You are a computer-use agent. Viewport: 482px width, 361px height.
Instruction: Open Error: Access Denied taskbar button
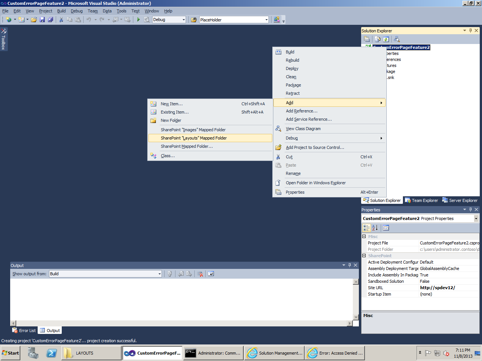click(335, 353)
